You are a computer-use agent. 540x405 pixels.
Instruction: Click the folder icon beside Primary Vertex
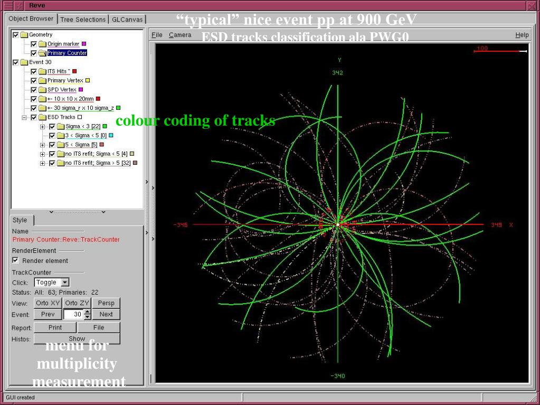pos(42,81)
